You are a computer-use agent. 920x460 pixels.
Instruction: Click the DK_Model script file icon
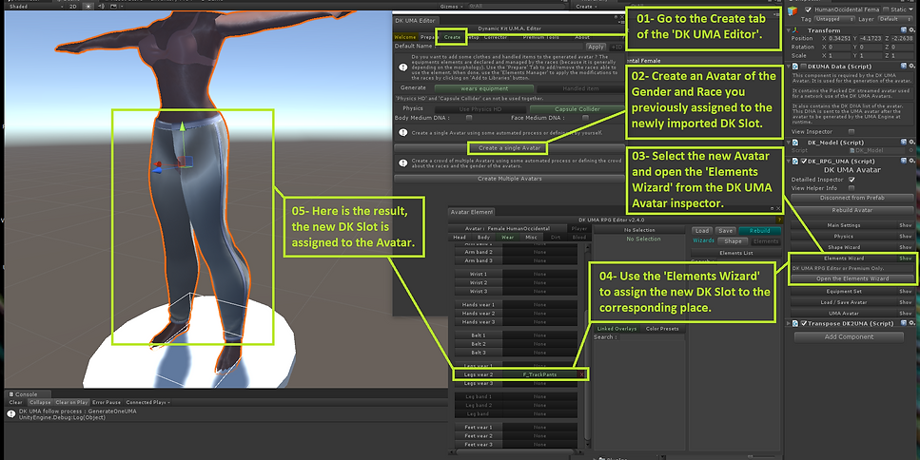click(796, 143)
